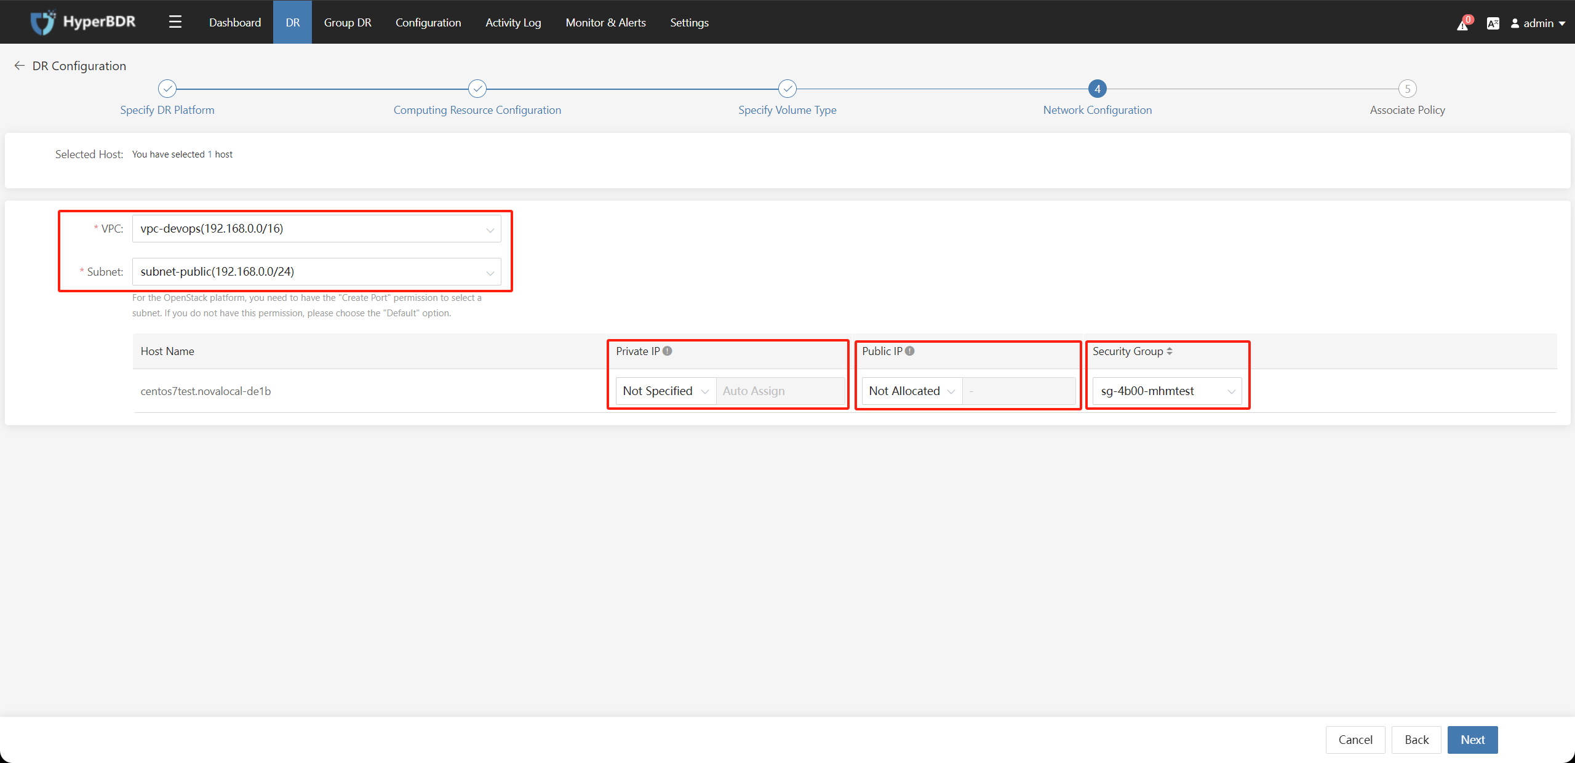The width and height of the screenshot is (1575, 763).
Task: Expand the Not Allocated public IP dropdown
Action: point(912,391)
